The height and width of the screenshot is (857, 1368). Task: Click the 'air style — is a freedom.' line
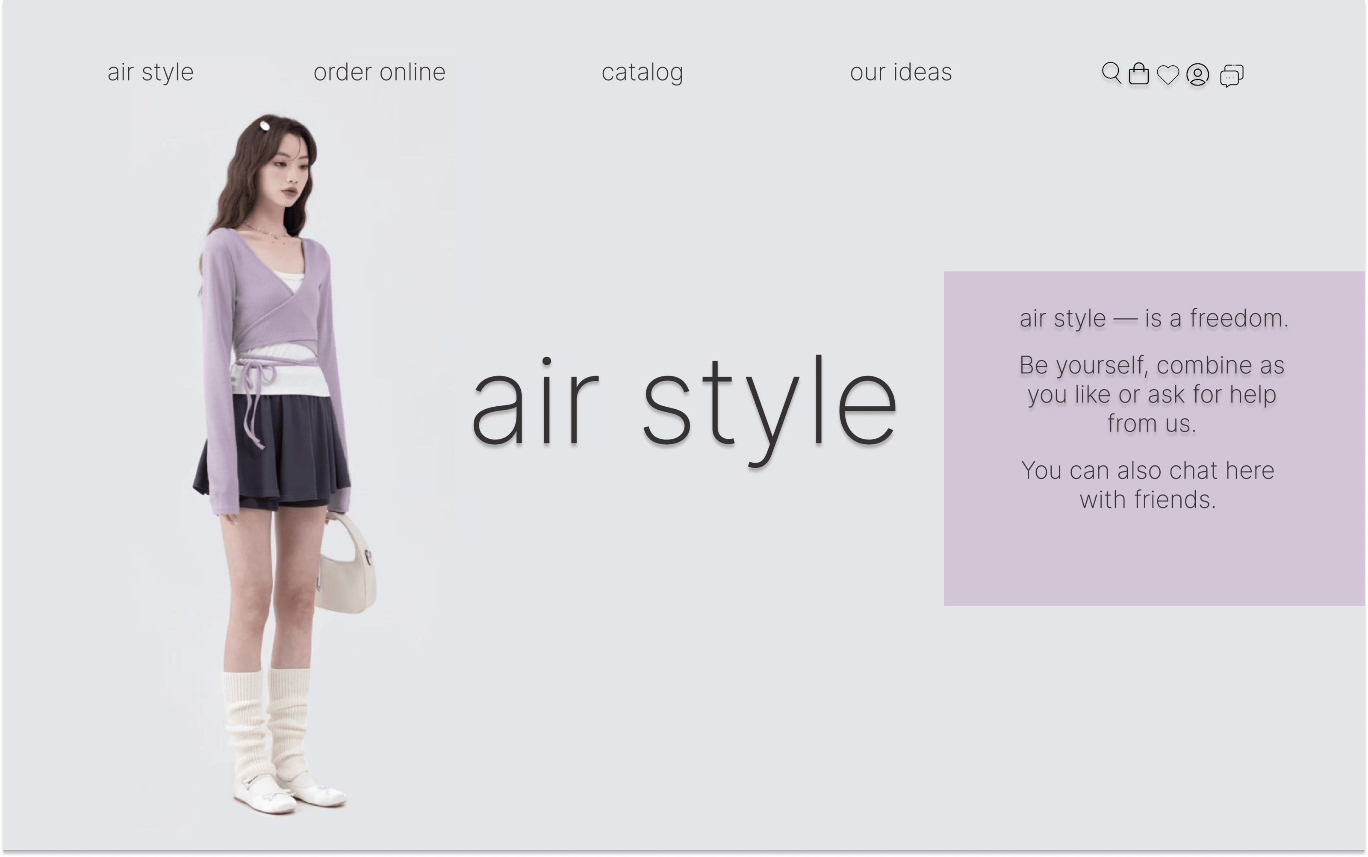point(1154,319)
